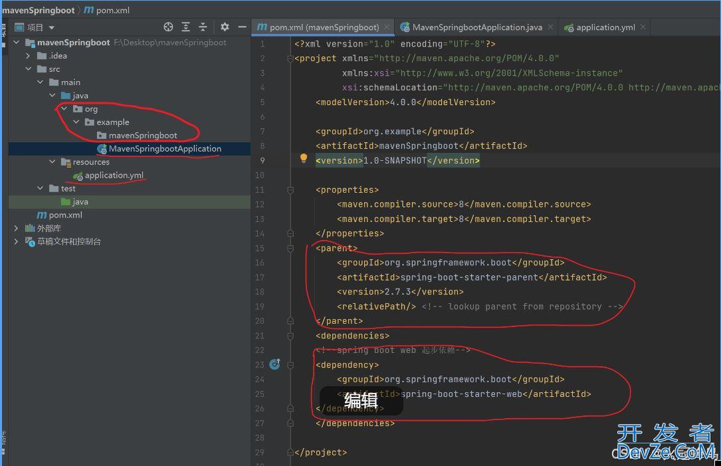Hide the project panel with minus icon
Image resolution: width=721 pixels, height=466 pixels.
242,27
